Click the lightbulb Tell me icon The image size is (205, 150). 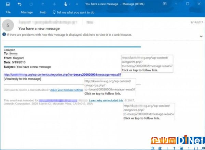coord(54,12)
